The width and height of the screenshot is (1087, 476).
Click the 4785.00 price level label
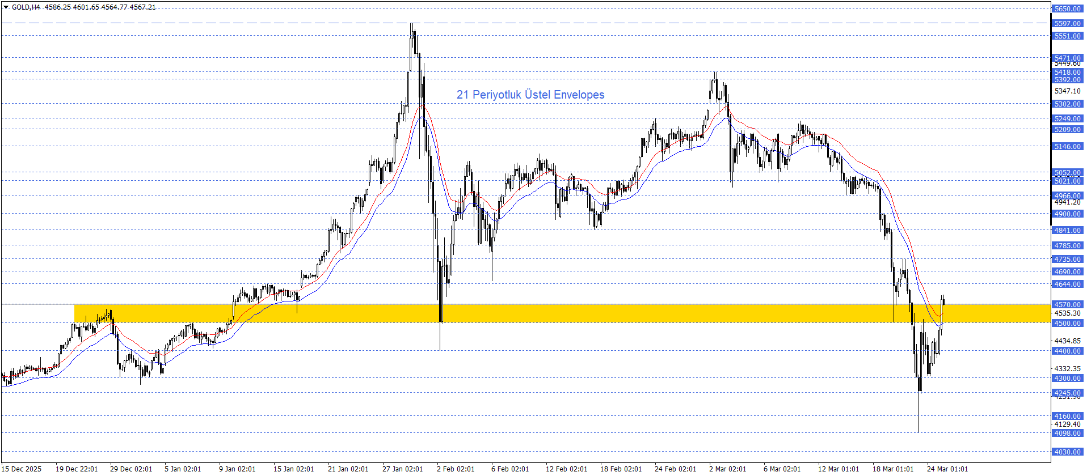(1067, 246)
